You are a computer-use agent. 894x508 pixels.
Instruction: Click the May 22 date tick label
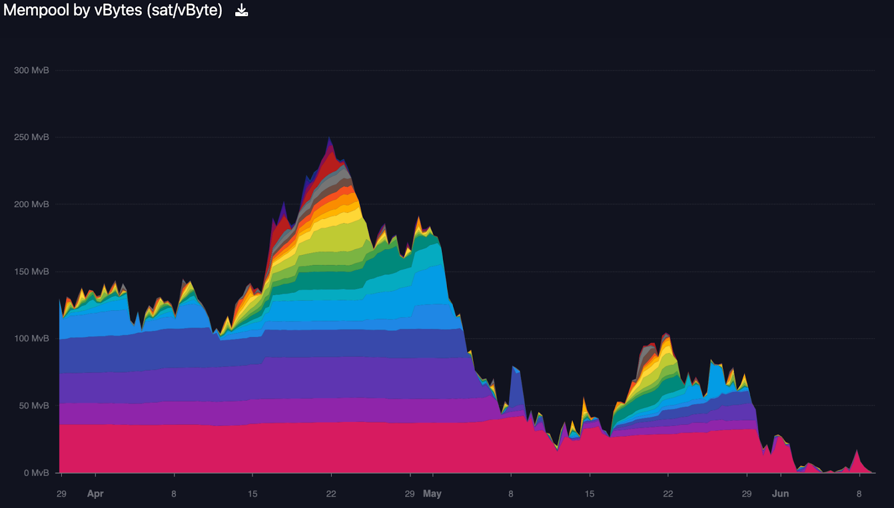tap(668, 493)
